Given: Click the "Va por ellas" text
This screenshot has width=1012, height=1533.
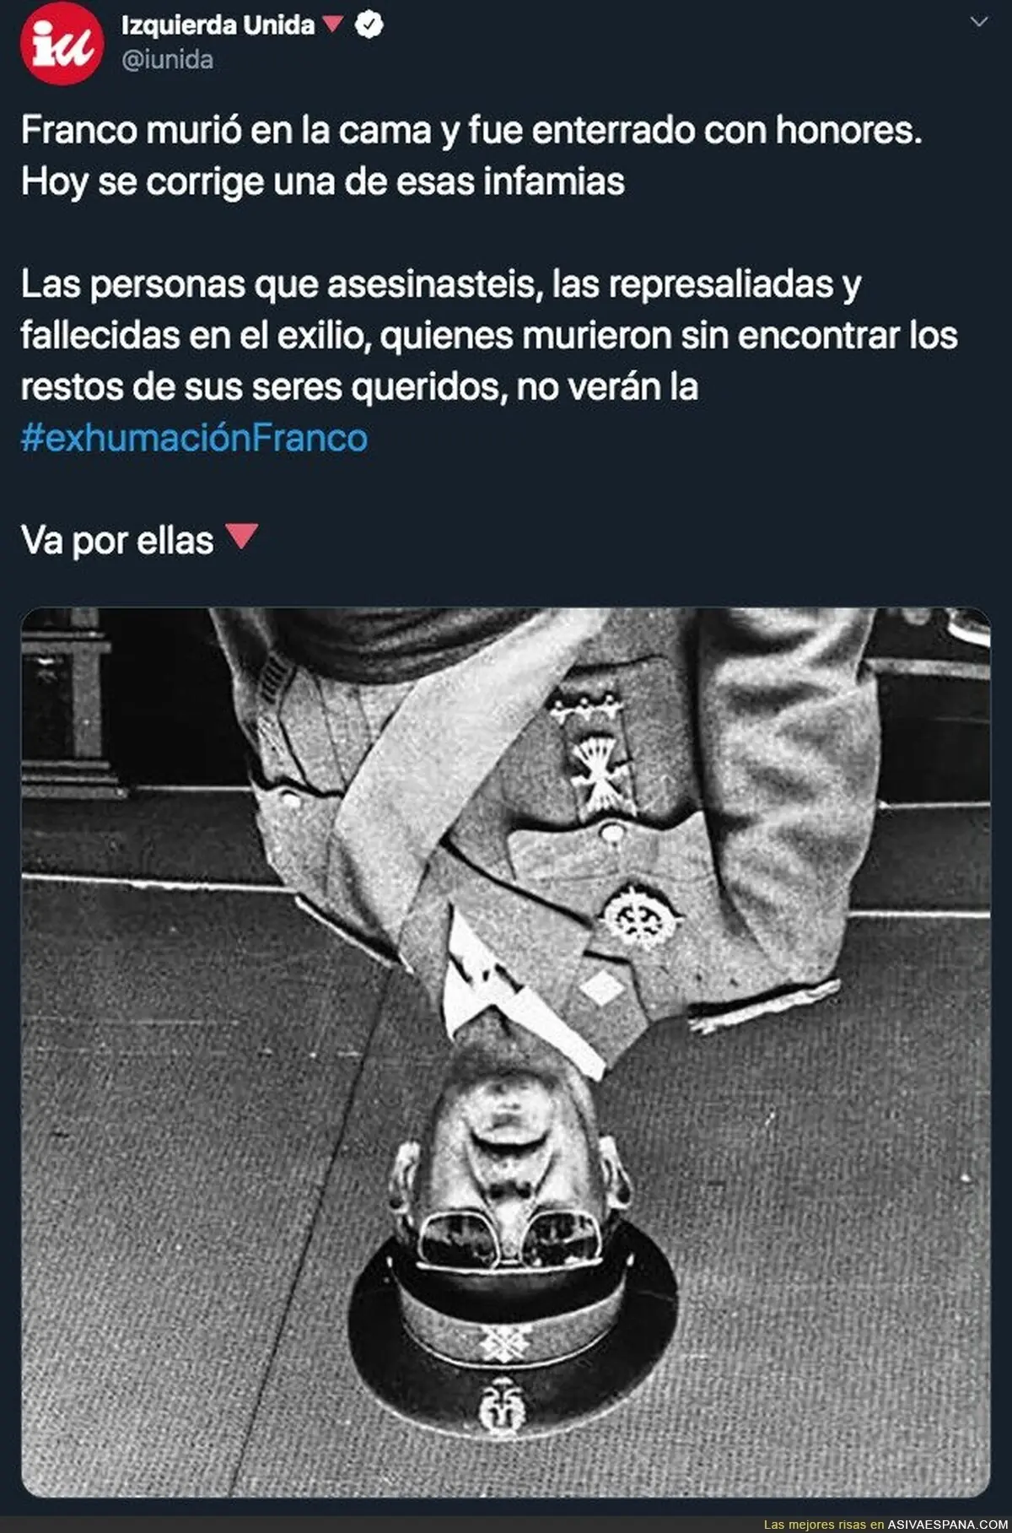Looking at the screenshot, I should point(117,541).
